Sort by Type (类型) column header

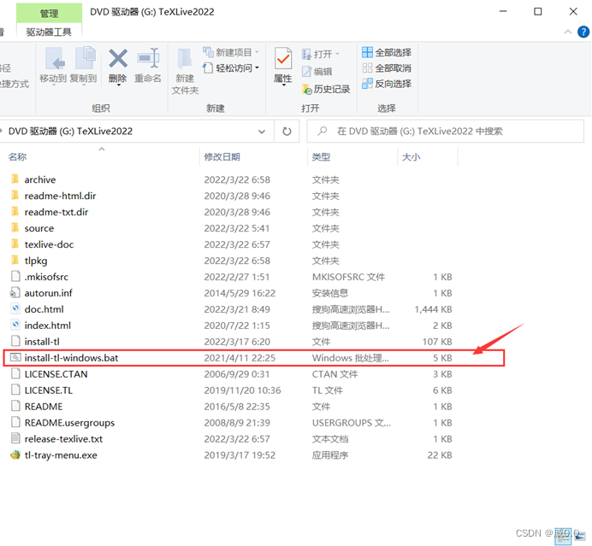[322, 157]
